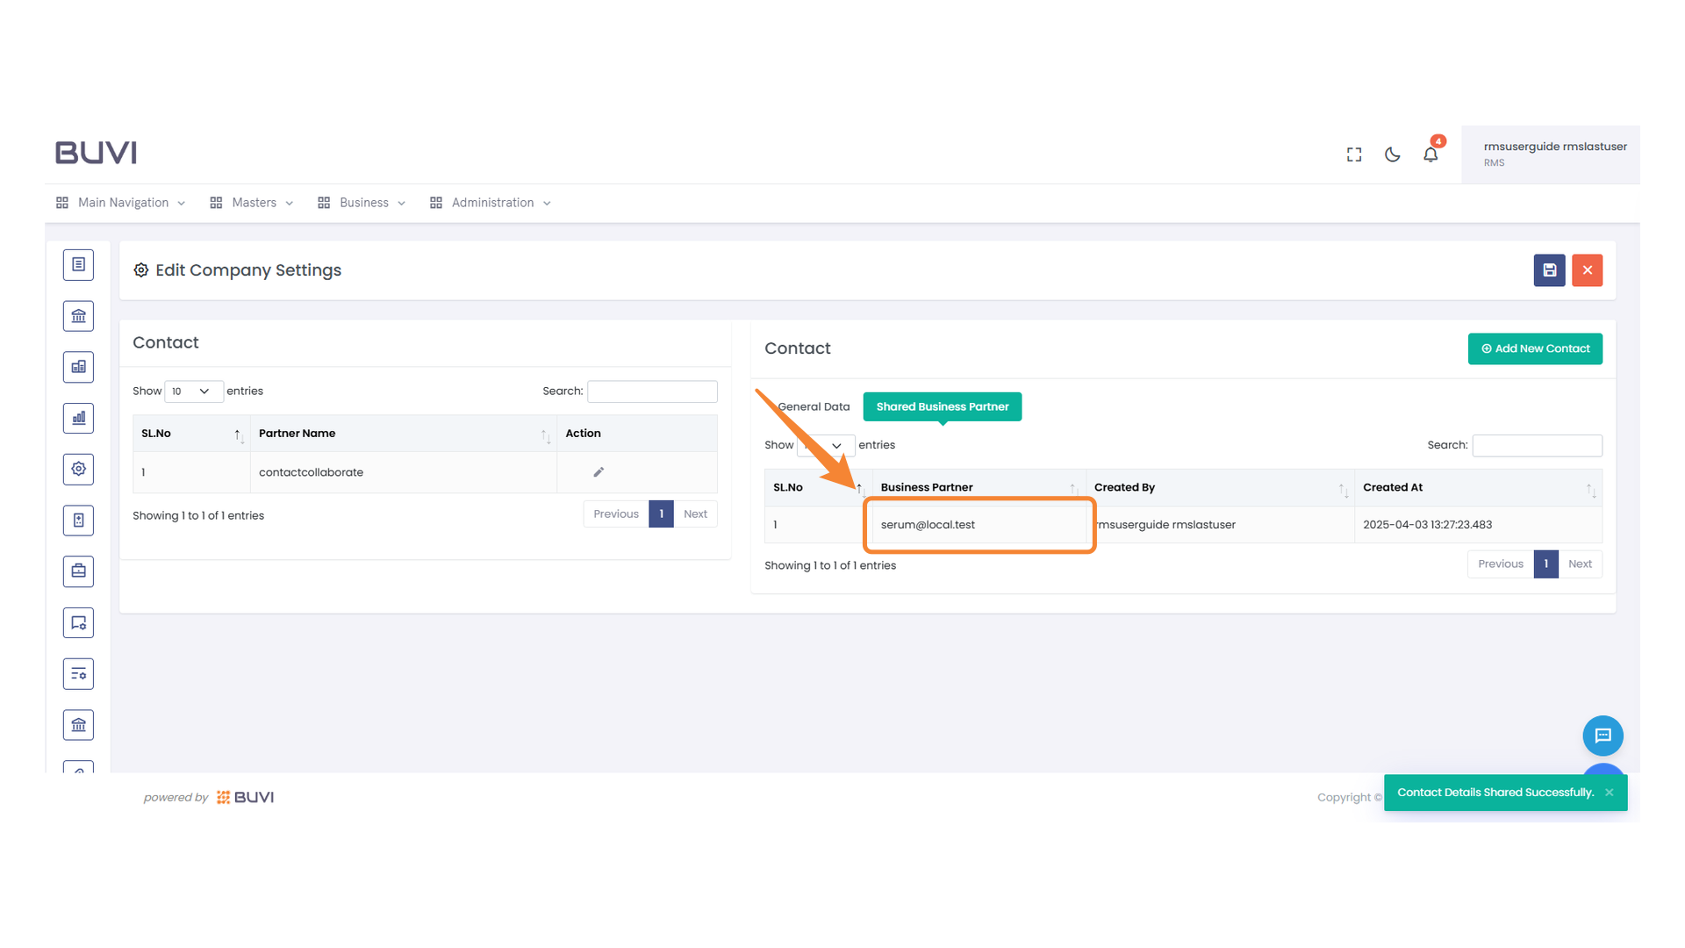Click Next in left Contact pagination
1685x948 pixels.
coord(695,514)
